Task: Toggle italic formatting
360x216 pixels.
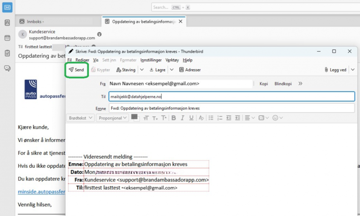Action: click(x=182, y=118)
